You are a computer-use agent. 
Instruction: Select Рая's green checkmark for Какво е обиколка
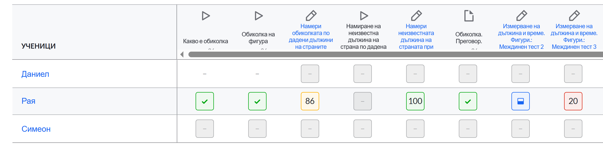point(205,101)
